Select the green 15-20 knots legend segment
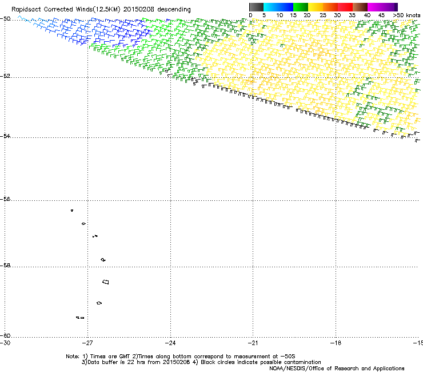 coord(301,7)
